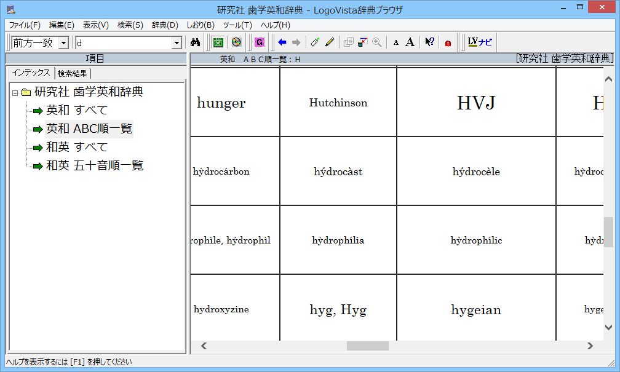The height and width of the screenshot is (372, 620).
Task: Go back with the blue left arrow
Action: [x=282, y=42]
